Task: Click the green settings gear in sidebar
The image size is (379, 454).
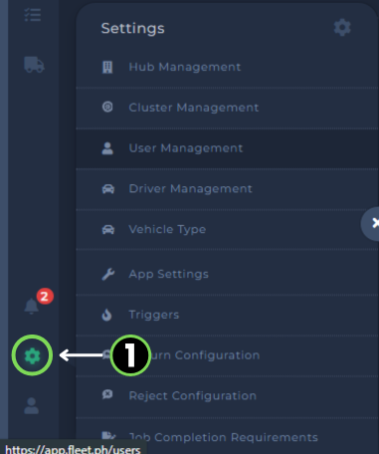Action: click(x=32, y=355)
